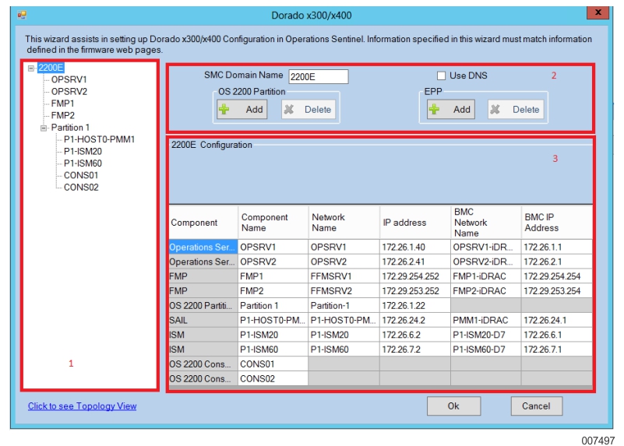The height and width of the screenshot is (446, 624).
Task: Click the 2200E Configuration group label
Action: click(x=212, y=145)
